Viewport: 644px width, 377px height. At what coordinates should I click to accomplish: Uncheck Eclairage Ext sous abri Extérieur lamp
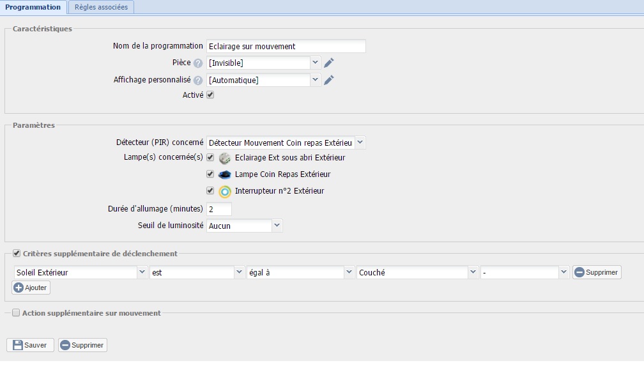click(x=210, y=157)
